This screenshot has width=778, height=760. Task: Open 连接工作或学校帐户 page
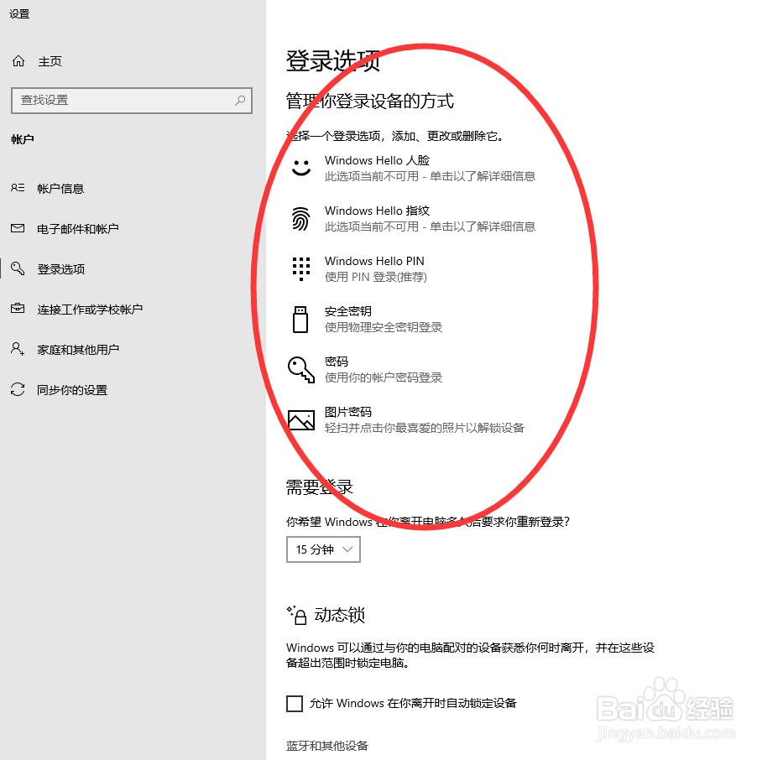[x=90, y=309]
